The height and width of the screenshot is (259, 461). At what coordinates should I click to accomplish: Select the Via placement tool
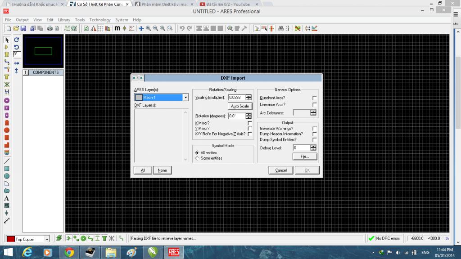[x=7, y=69]
